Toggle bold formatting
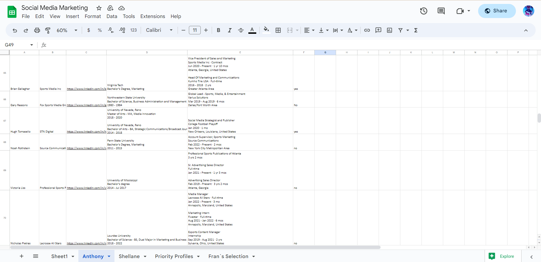The image size is (541, 262). (x=218, y=30)
